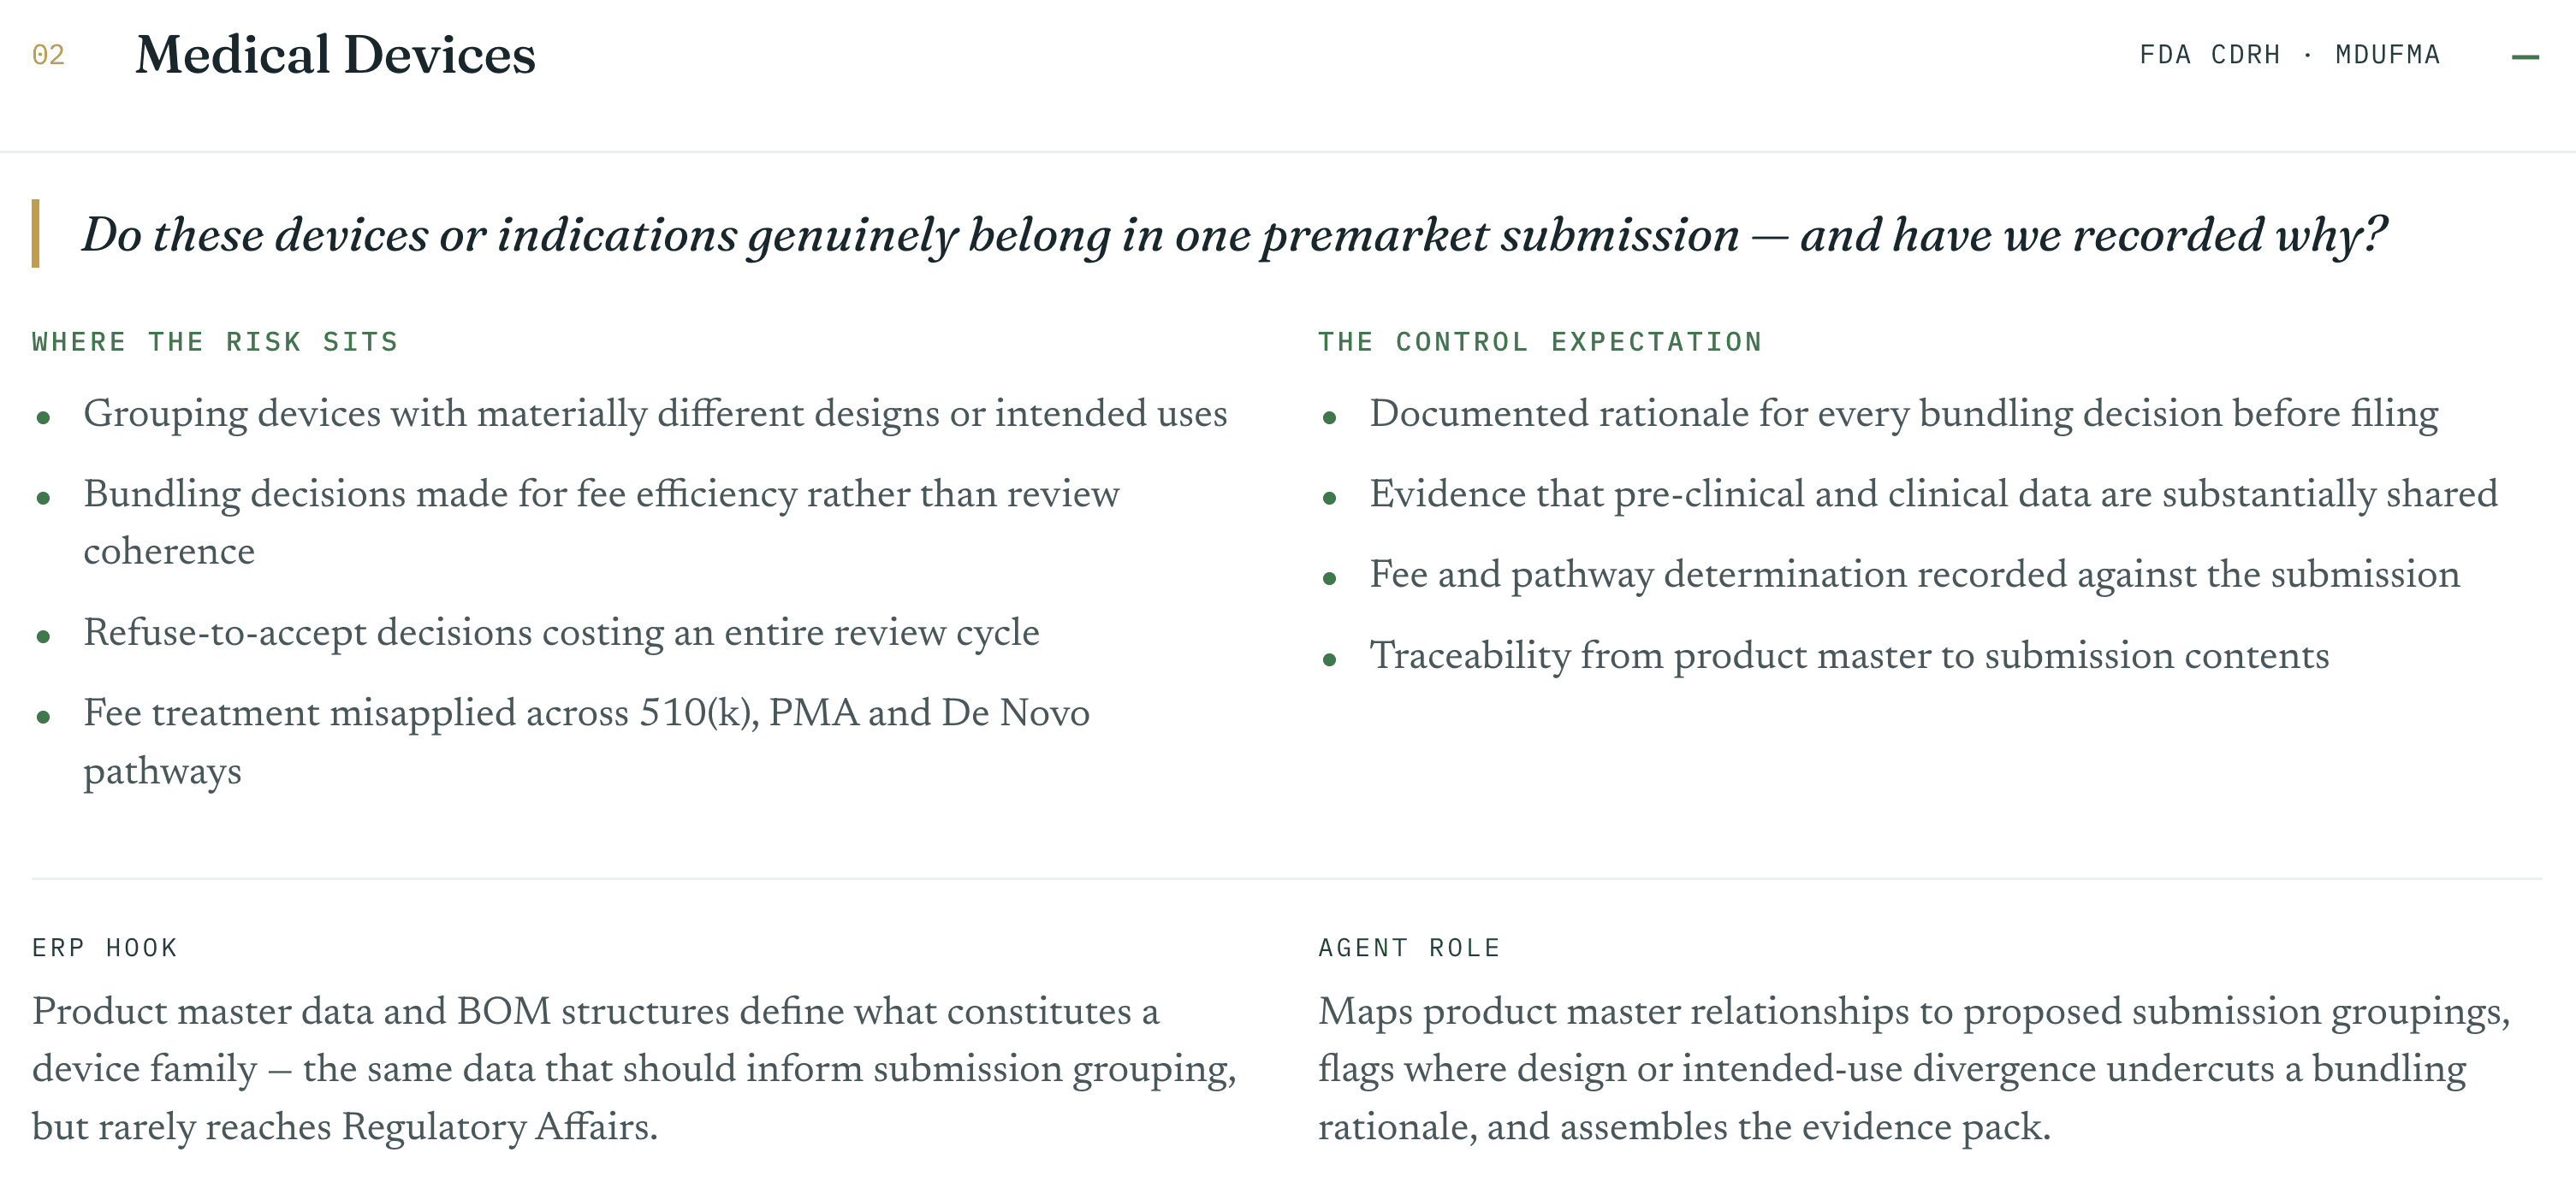The image size is (2576, 1182).
Task: Select the Maps product master relationships paragraph
Action: coord(1914,1069)
